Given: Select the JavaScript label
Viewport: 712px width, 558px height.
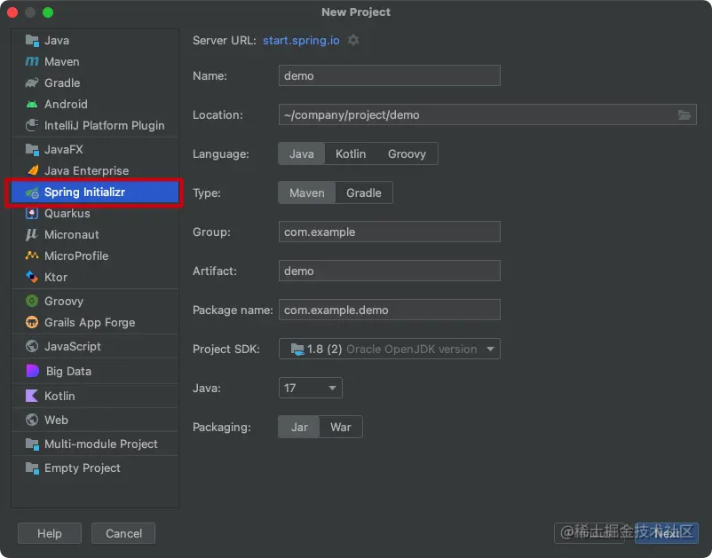Looking at the screenshot, I should tap(73, 347).
